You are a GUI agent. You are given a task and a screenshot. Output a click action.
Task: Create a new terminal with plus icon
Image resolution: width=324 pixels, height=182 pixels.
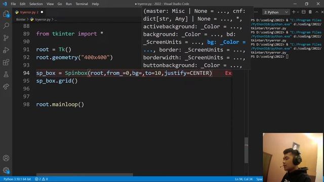[294, 12]
